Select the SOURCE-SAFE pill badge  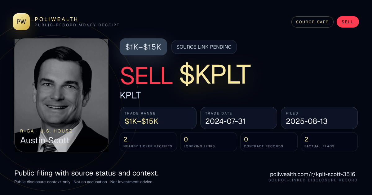coord(312,22)
